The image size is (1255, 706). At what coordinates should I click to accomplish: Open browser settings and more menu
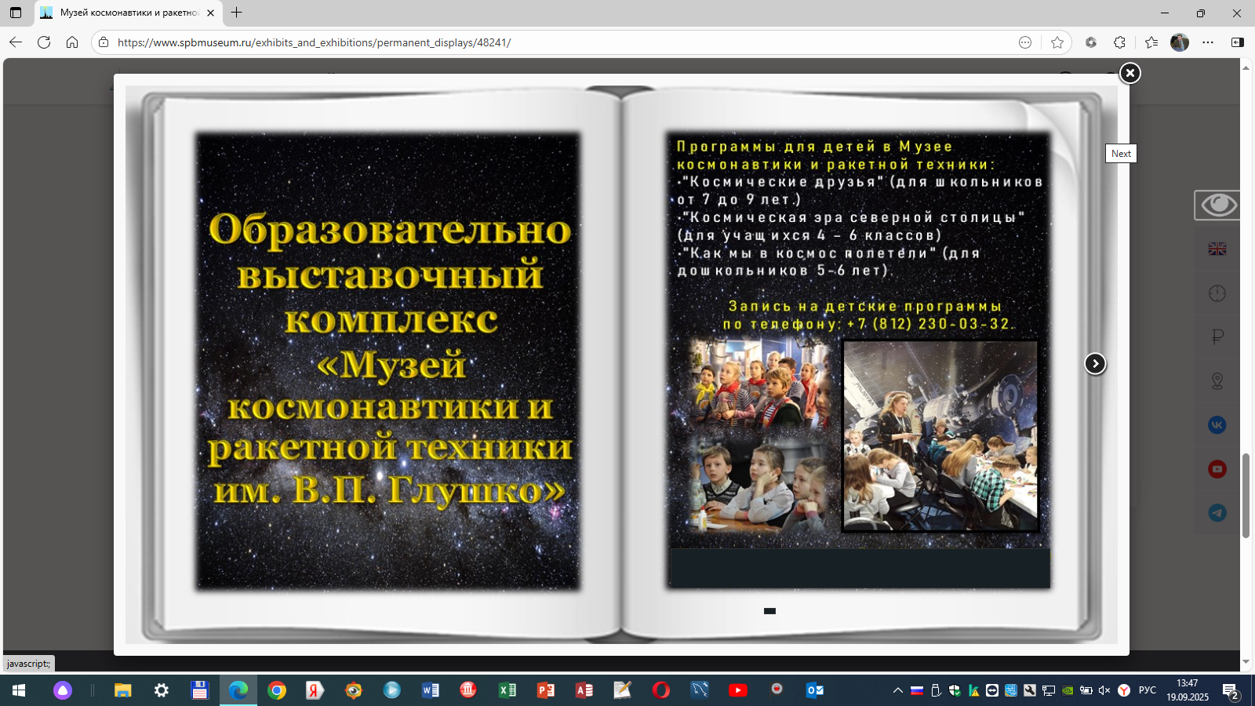coord(1208,42)
